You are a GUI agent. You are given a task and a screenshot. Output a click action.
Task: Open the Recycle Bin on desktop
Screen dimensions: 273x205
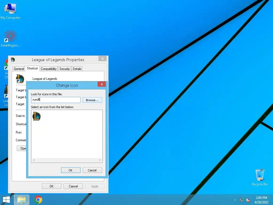(260, 177)
